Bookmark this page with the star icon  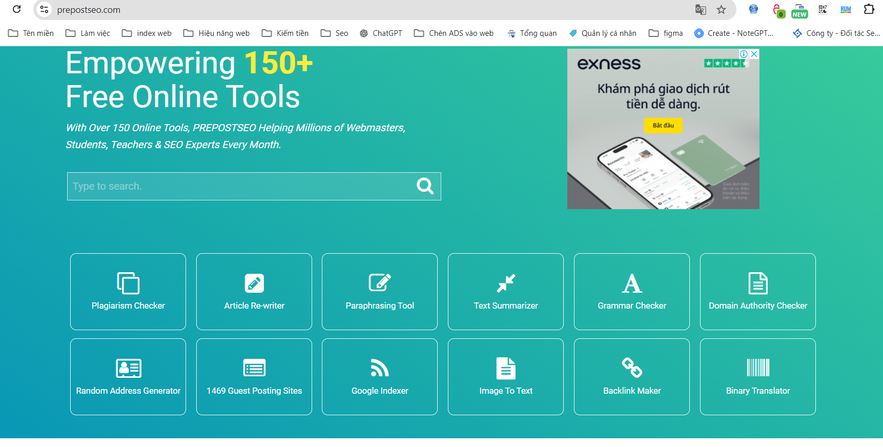pyautogui.click(x=721, y=10)
